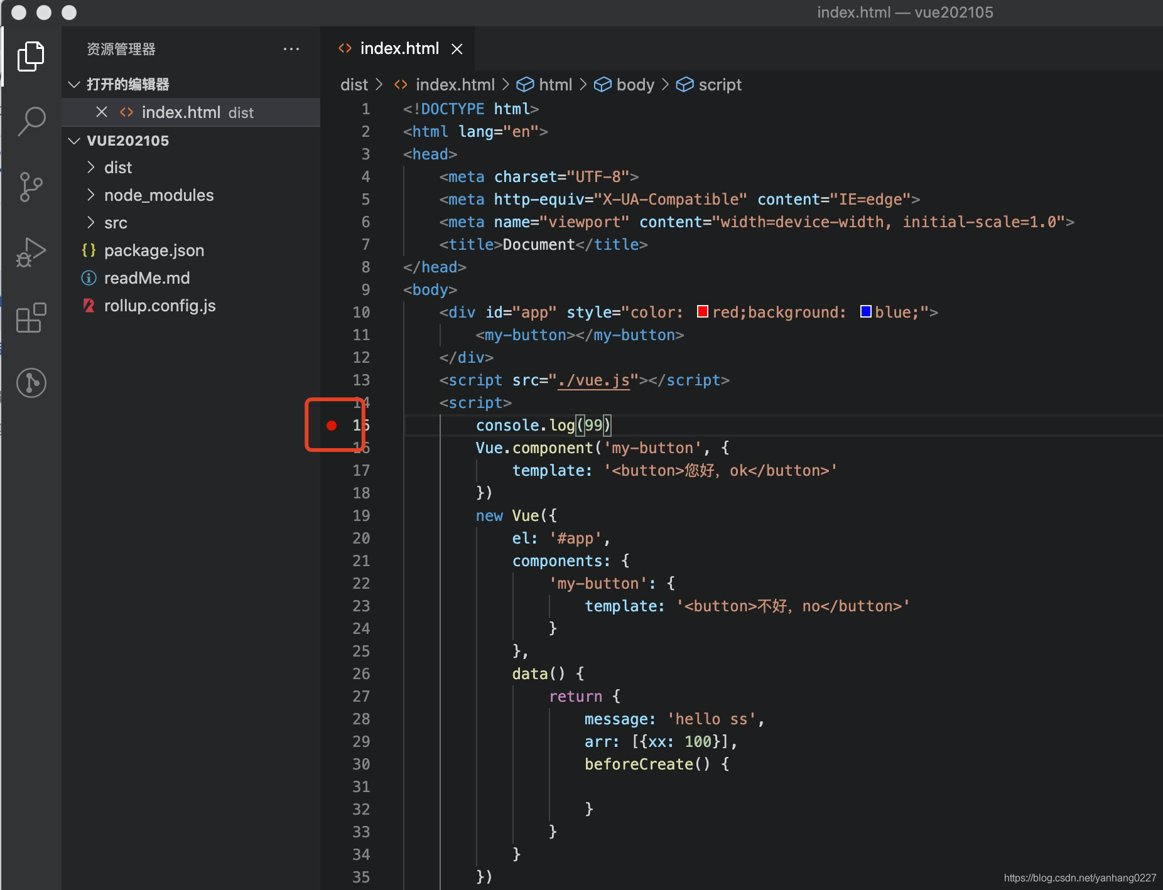
Task: Click the meta charset UTF-8 line
Action: coord(539,177)
